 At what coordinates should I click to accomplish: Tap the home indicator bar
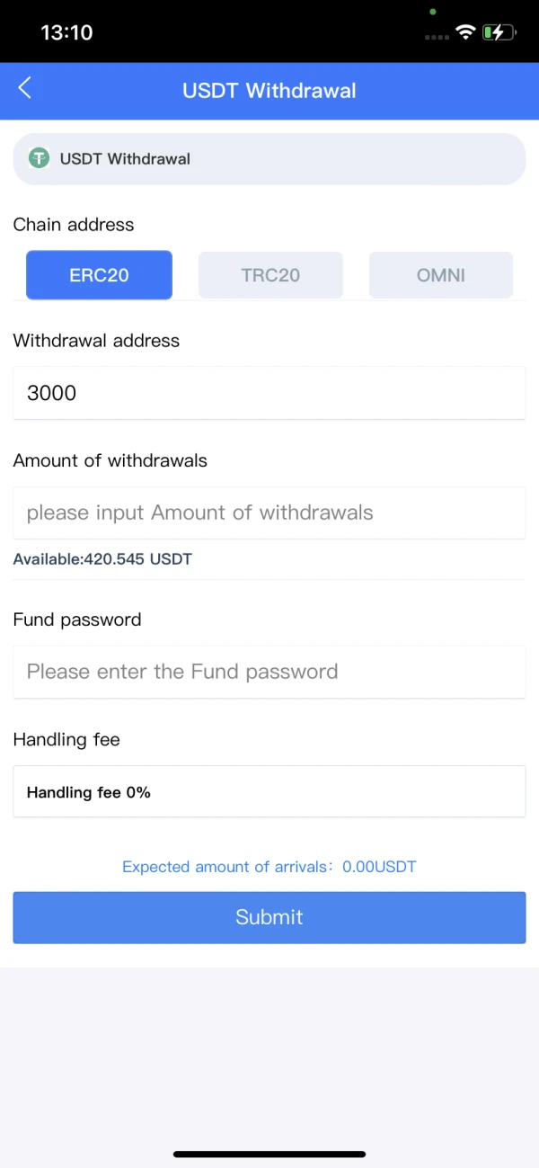tap(269, 1154)
